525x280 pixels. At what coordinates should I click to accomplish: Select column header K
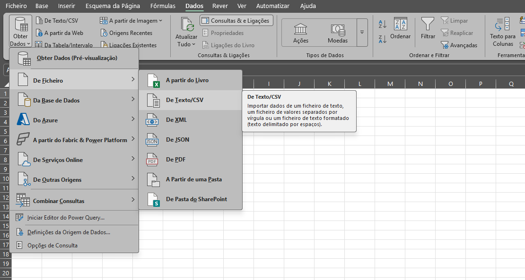330,84
